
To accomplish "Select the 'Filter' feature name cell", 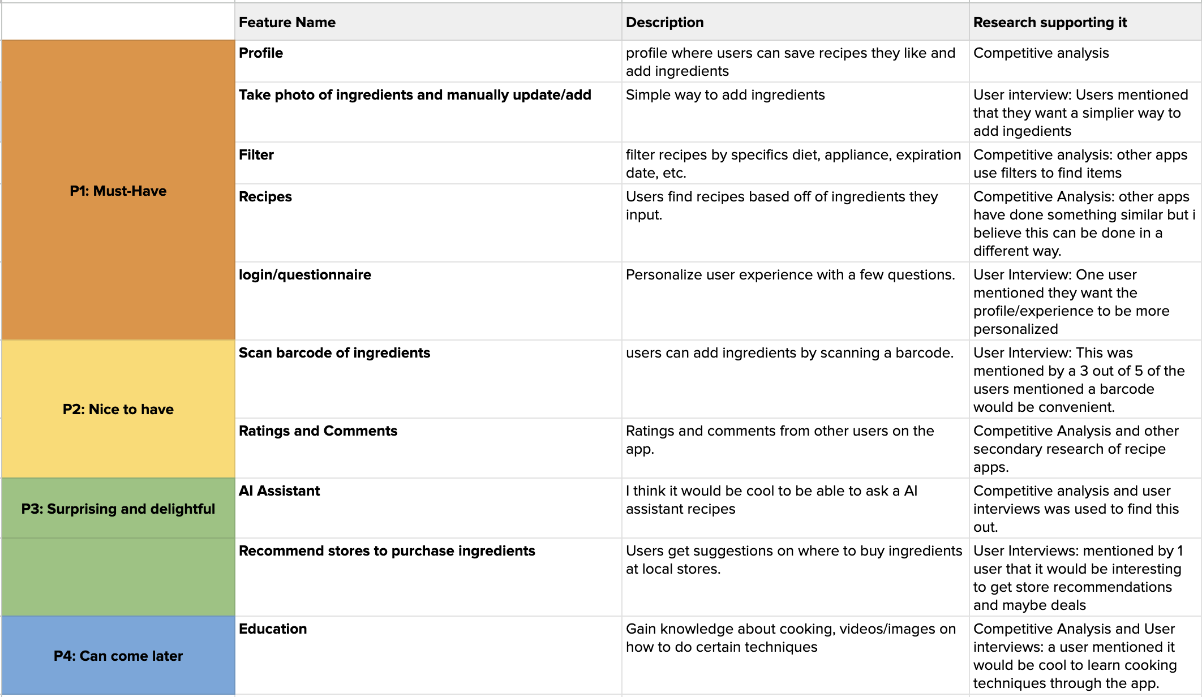I will (x=428, y=163).
